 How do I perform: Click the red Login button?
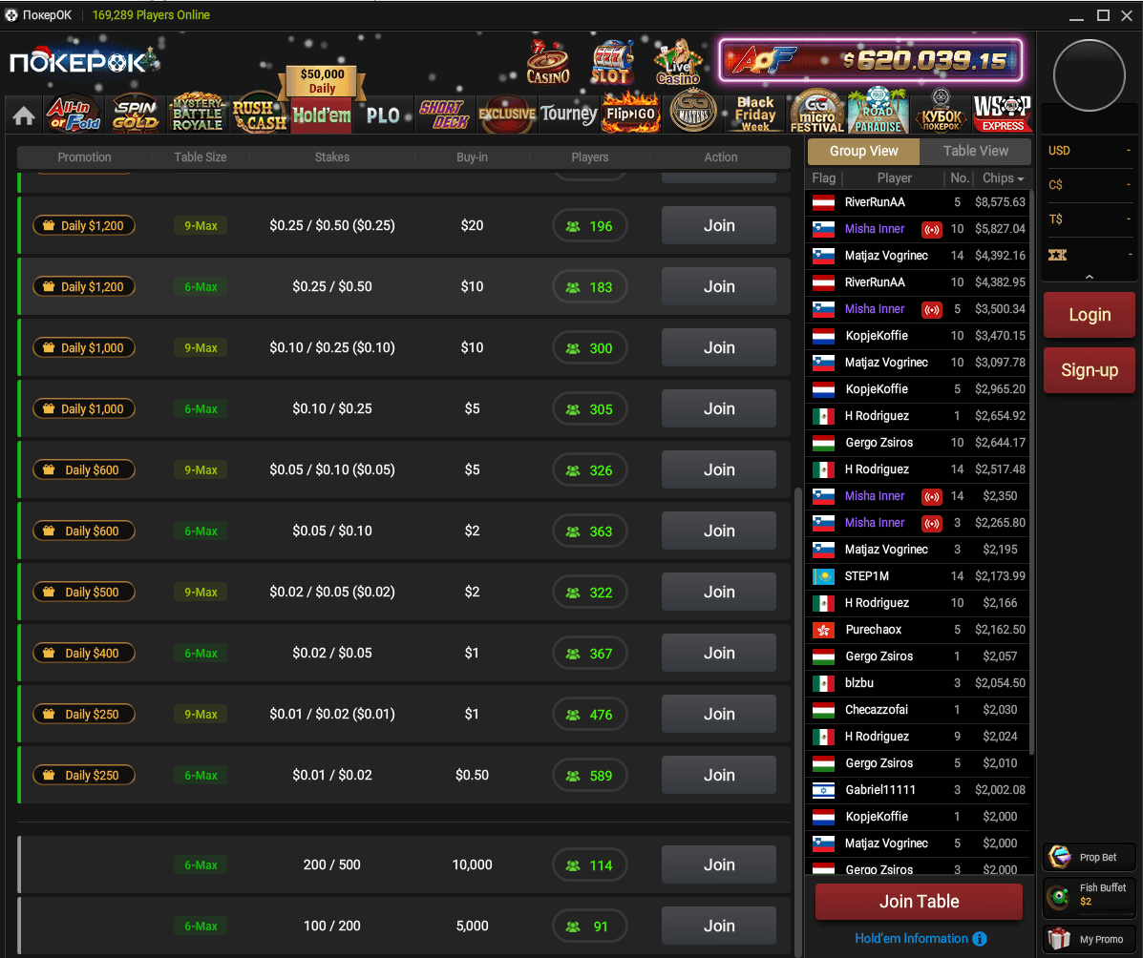(1090, 315)
